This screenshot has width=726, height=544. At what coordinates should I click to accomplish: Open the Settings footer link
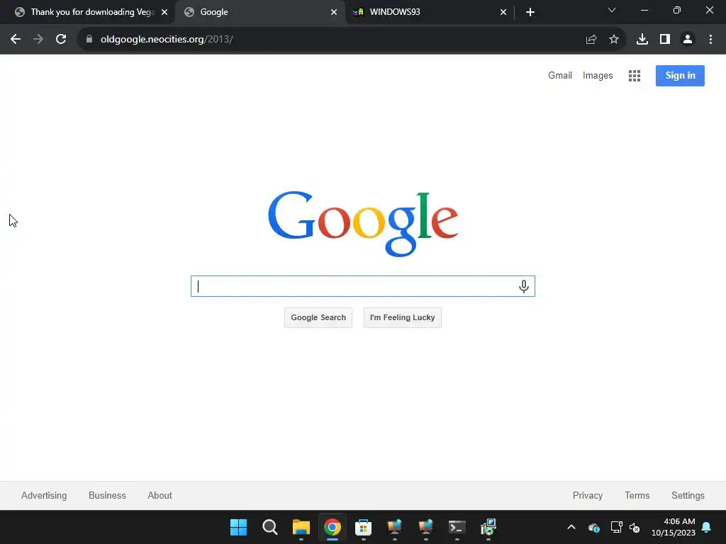pos(688,495)
